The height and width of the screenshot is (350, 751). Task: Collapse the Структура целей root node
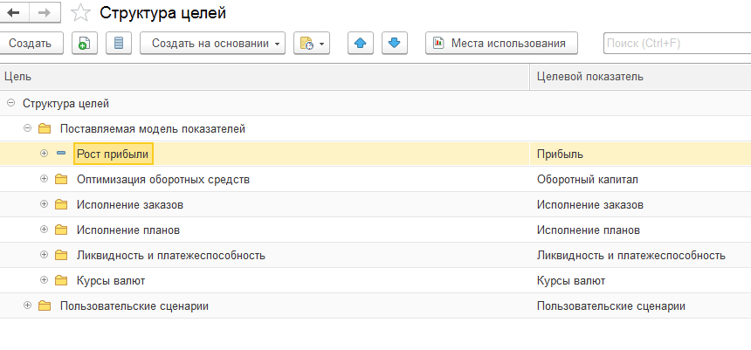[10, 103]
